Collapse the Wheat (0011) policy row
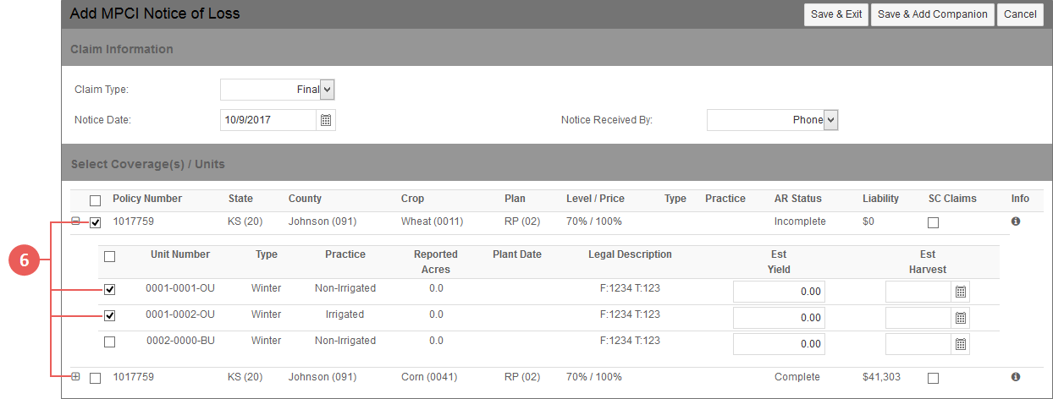Screen dimensions: 1053x399 tap(75, 221)
